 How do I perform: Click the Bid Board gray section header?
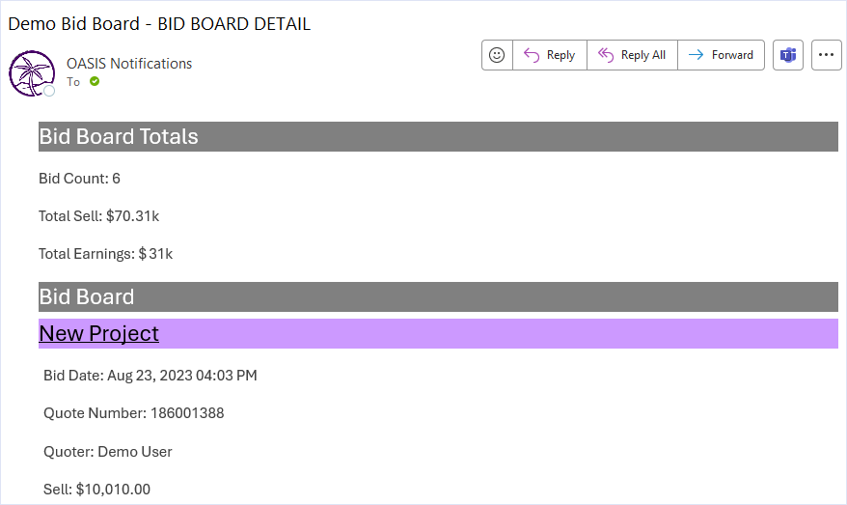coord(438,296)
